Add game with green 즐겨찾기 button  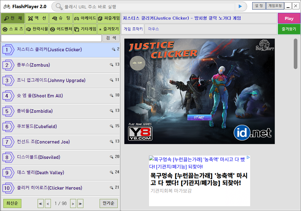[x=289, y=29]
